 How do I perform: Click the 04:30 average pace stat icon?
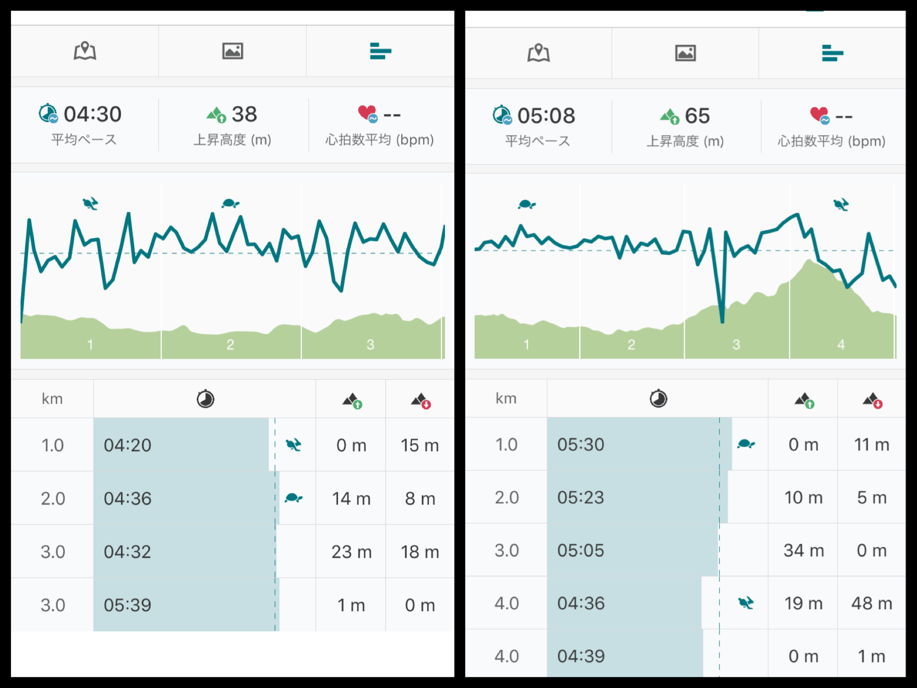48,114
